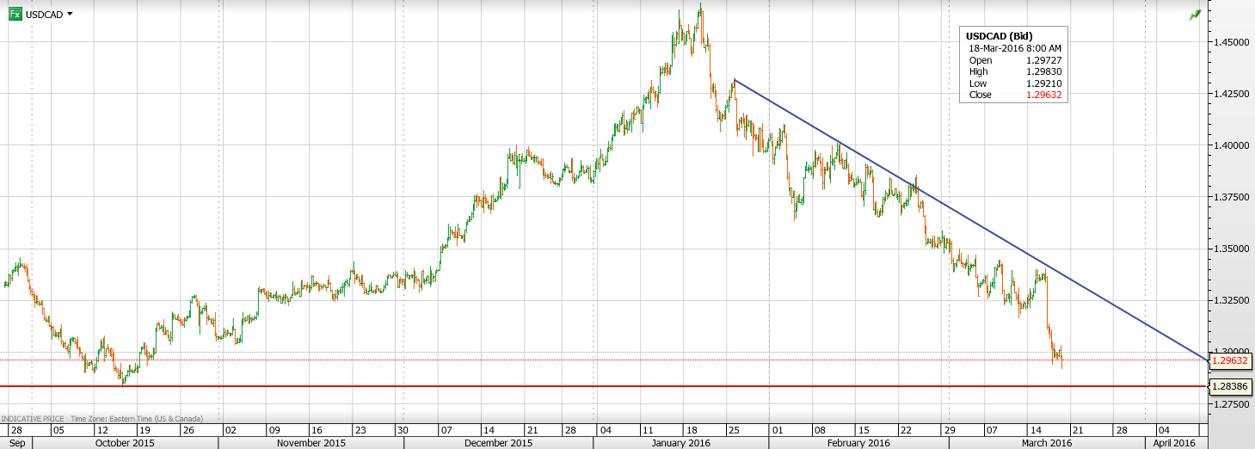Click March 2016 on the time axis

tap(1045, 443)
